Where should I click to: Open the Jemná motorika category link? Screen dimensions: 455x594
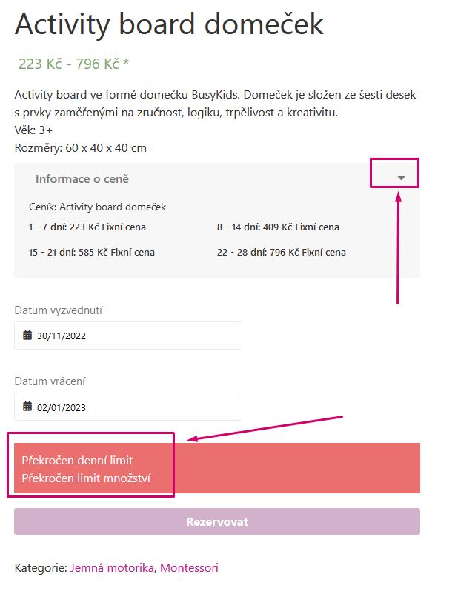click(112, 568)
